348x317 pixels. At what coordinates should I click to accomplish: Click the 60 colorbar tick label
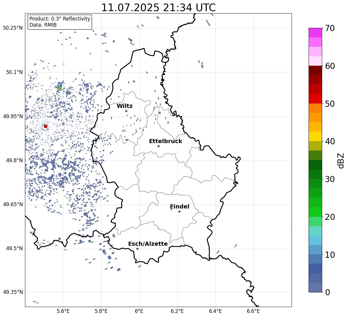pos(330,66)
